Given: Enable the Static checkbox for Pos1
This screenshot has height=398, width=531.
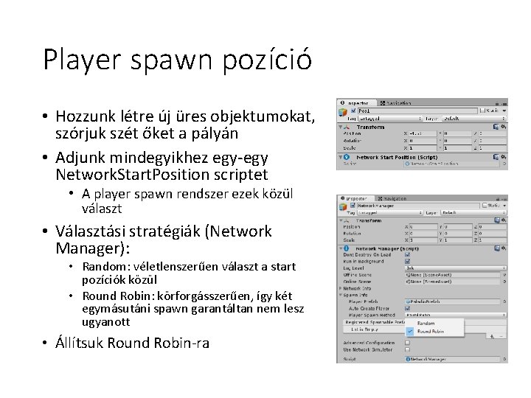Looking at the screenshot, I should [x=482, y=111].
